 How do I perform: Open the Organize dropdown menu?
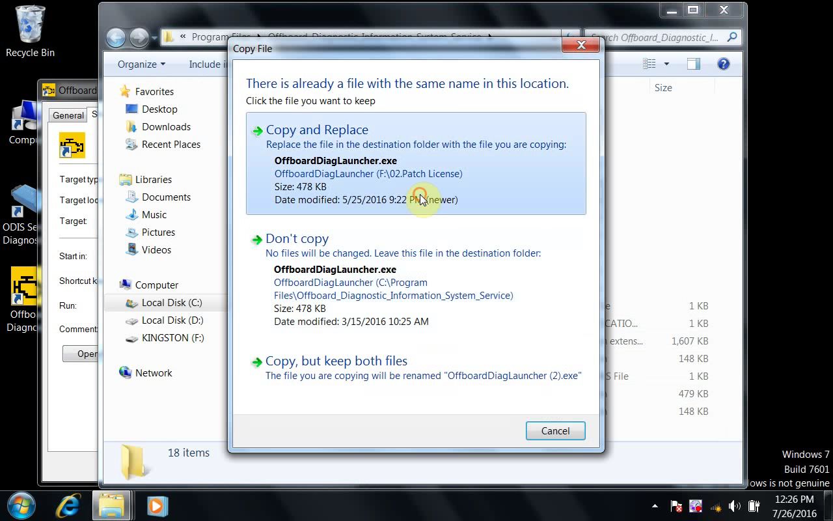(141, 64)
